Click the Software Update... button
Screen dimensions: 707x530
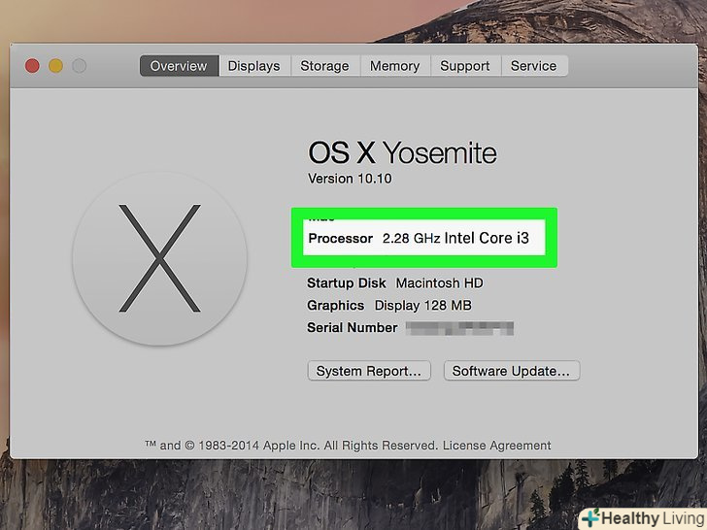511,371
